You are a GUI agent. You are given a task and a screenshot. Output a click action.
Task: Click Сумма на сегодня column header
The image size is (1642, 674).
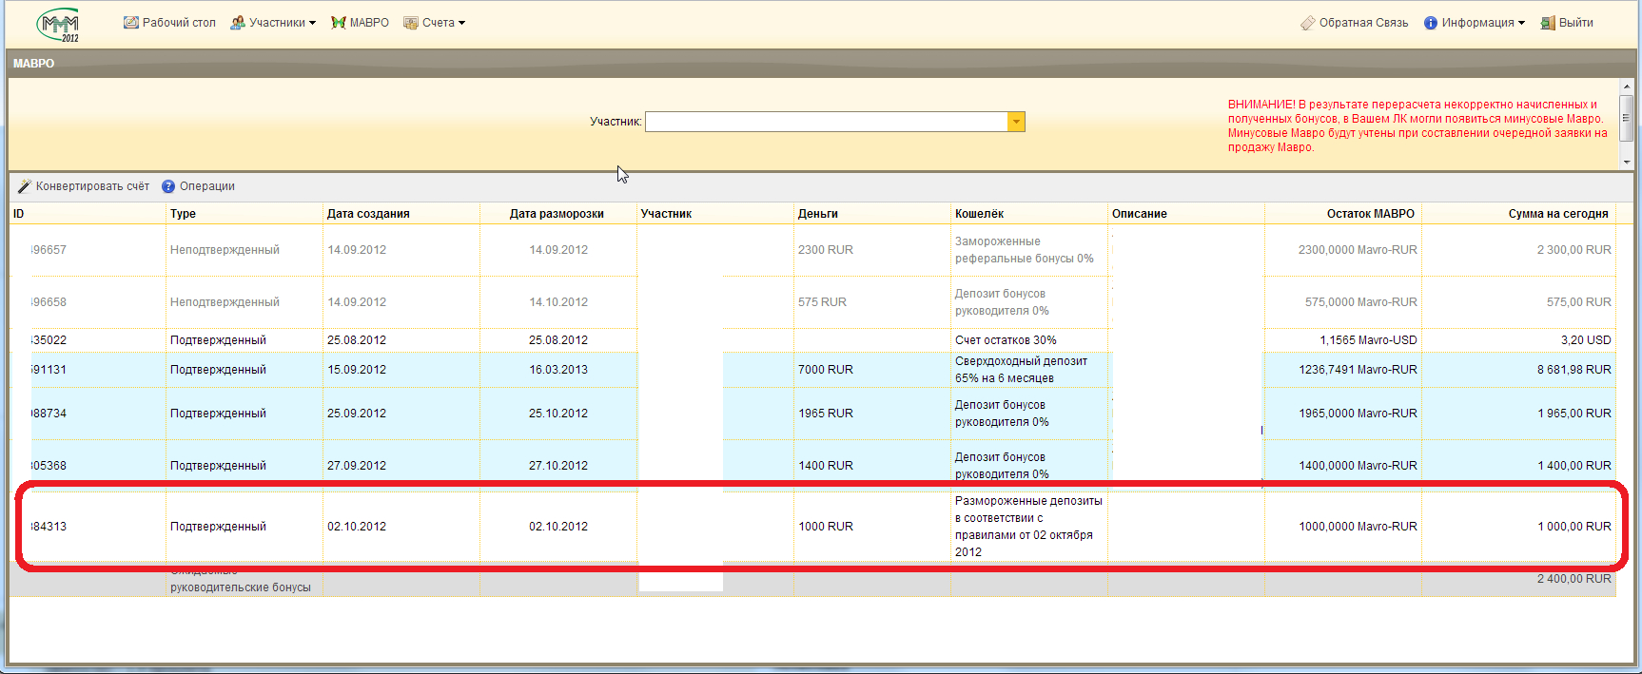coord(1519,214)
